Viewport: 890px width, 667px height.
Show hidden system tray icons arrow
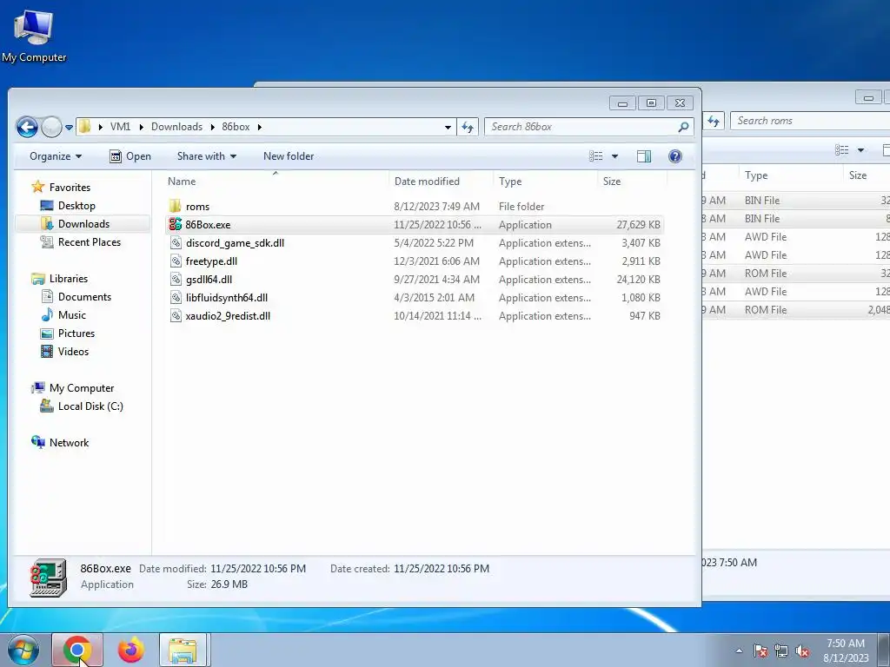pos(739,650)
